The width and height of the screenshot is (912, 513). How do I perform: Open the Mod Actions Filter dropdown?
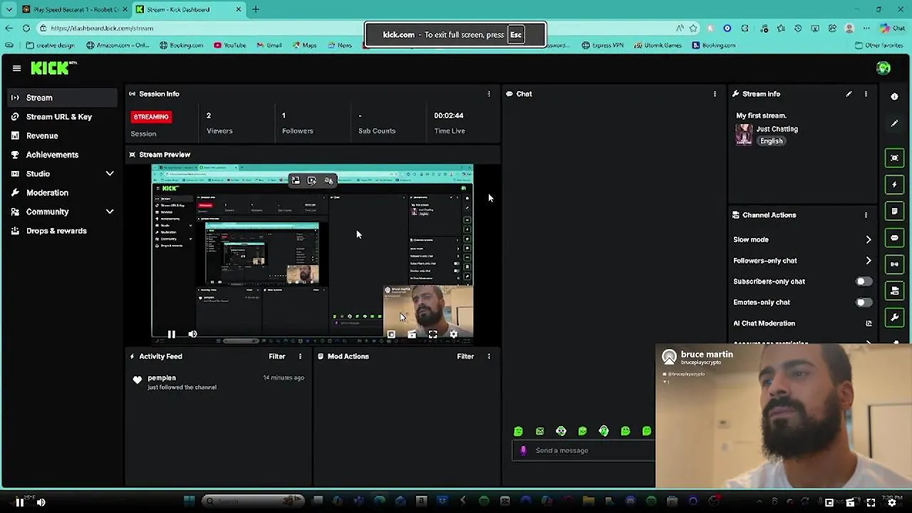click(465, 356)
